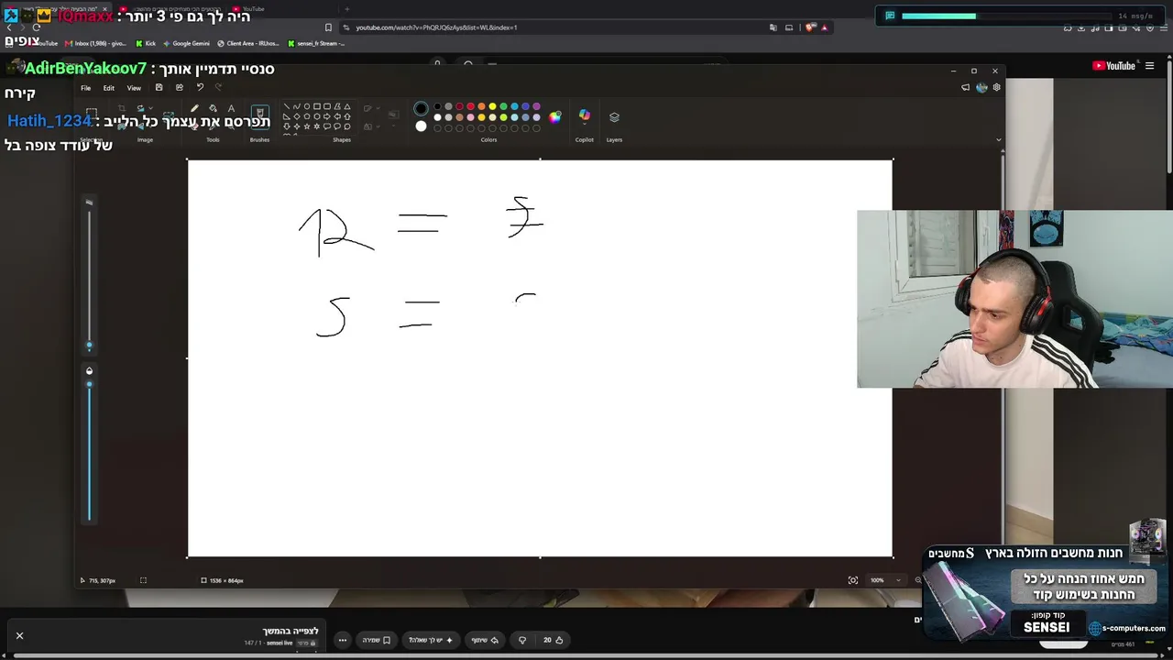
Task: Click the save bookmark button under the video
Action: [x=377, y=640]
